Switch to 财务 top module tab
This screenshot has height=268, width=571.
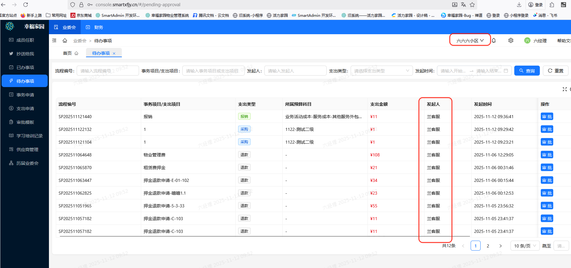94,27
